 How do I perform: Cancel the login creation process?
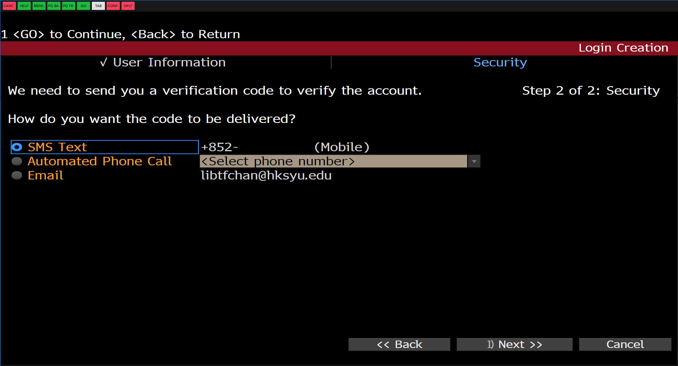click(x=625, y=344)
